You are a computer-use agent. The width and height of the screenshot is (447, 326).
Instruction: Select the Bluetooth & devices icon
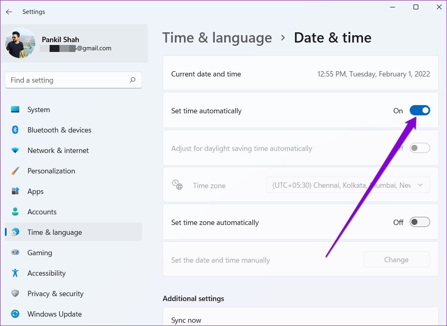[16, 130]
